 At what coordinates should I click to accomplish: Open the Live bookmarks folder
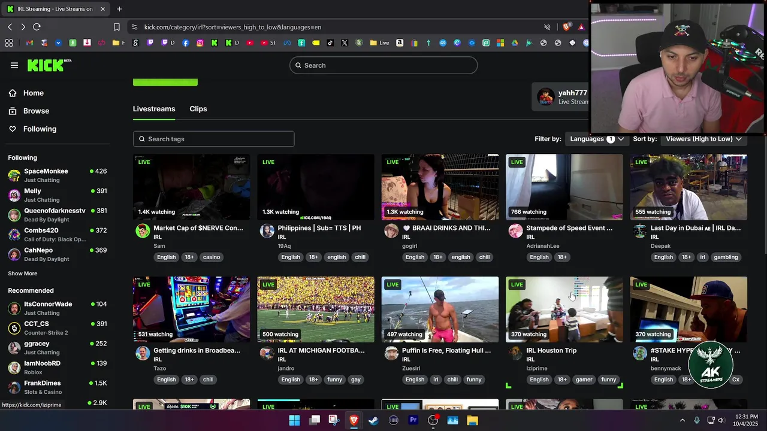[379, 43]
